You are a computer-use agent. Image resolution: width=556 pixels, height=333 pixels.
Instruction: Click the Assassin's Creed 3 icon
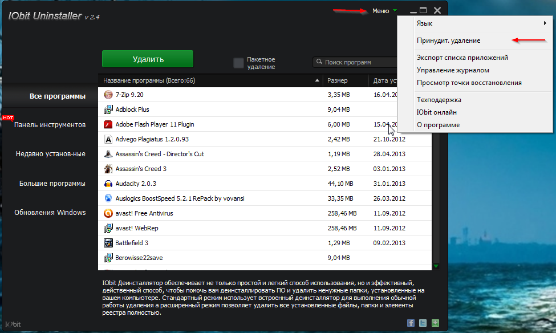tap(108, 169)
